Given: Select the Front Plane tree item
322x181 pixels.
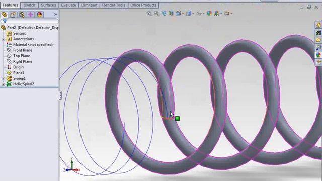Looking at the screenshot, I should point(22,50).
